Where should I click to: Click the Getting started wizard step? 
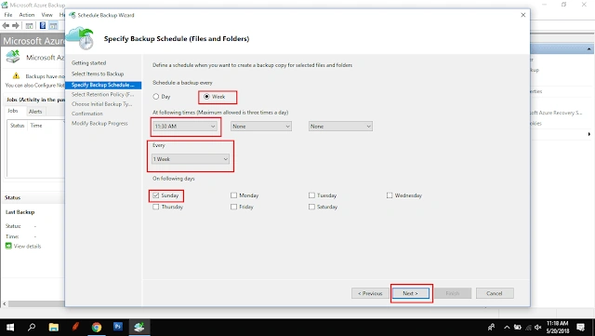click(89, 62)
